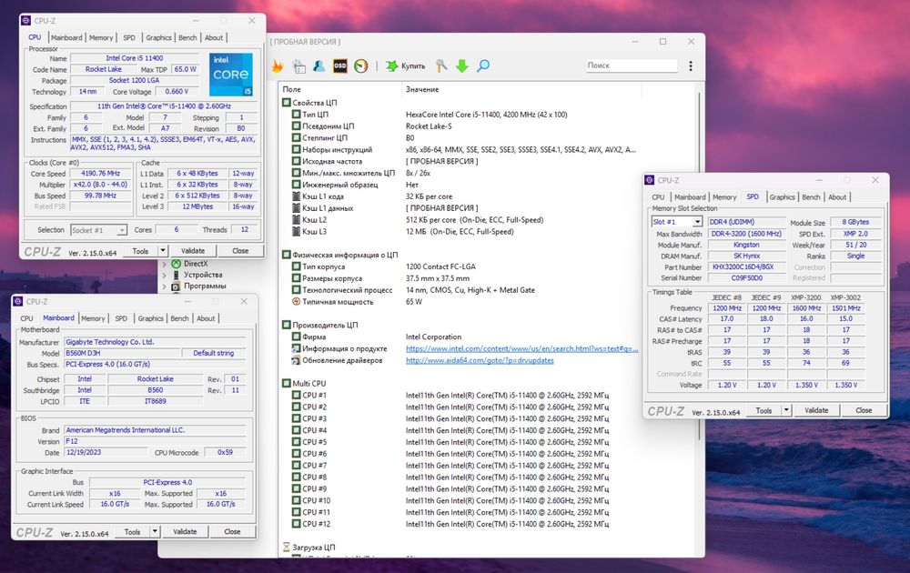This screenshot has height=573, width=910.
Task: Click the AIDA64 flame icon in toolbar
Action: tap(278, 65)
